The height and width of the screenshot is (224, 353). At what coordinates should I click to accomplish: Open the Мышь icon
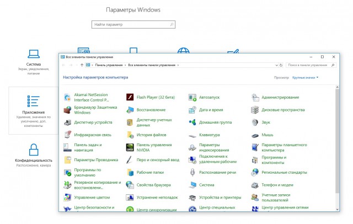(x=255, y=136)
